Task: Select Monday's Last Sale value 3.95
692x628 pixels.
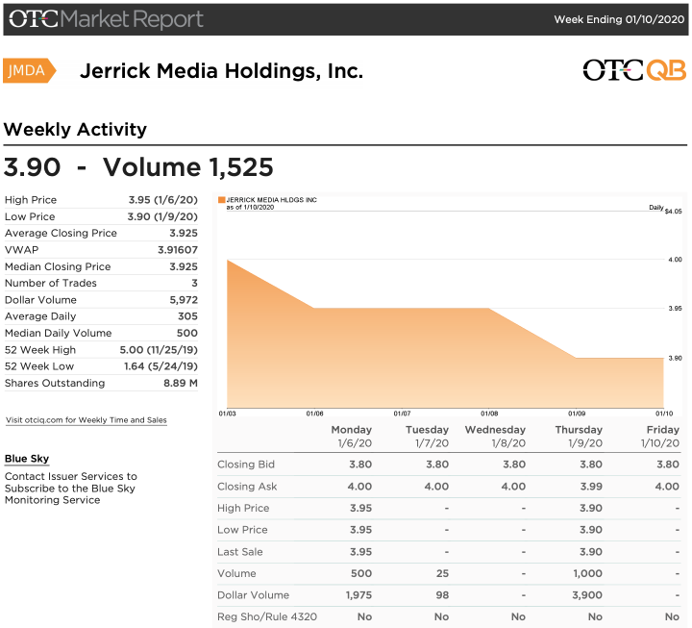Action: 360,552
